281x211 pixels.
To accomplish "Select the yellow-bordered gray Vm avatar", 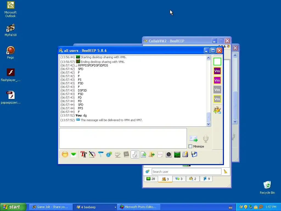I will pos(217,99).
